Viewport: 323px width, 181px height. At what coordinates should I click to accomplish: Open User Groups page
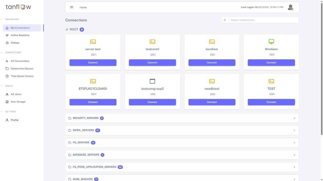[x=22, y=102]
